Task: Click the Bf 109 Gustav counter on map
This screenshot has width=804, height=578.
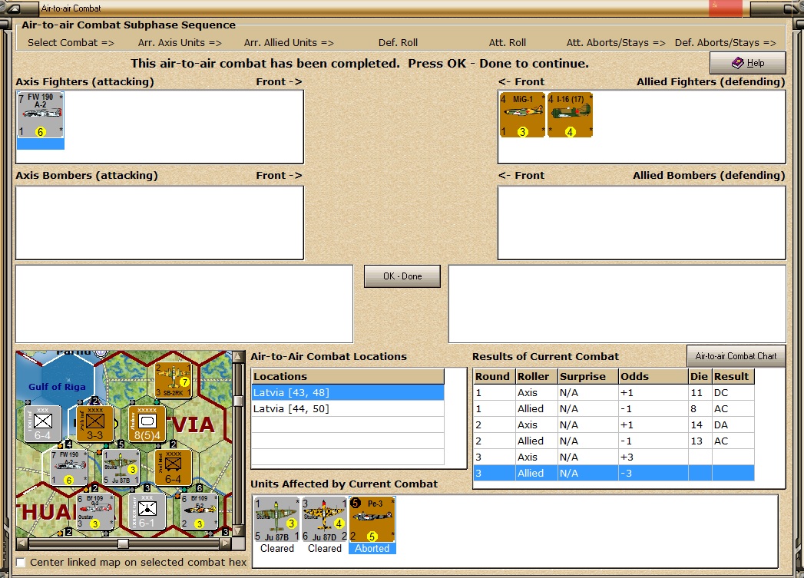Action: point(95,511)
